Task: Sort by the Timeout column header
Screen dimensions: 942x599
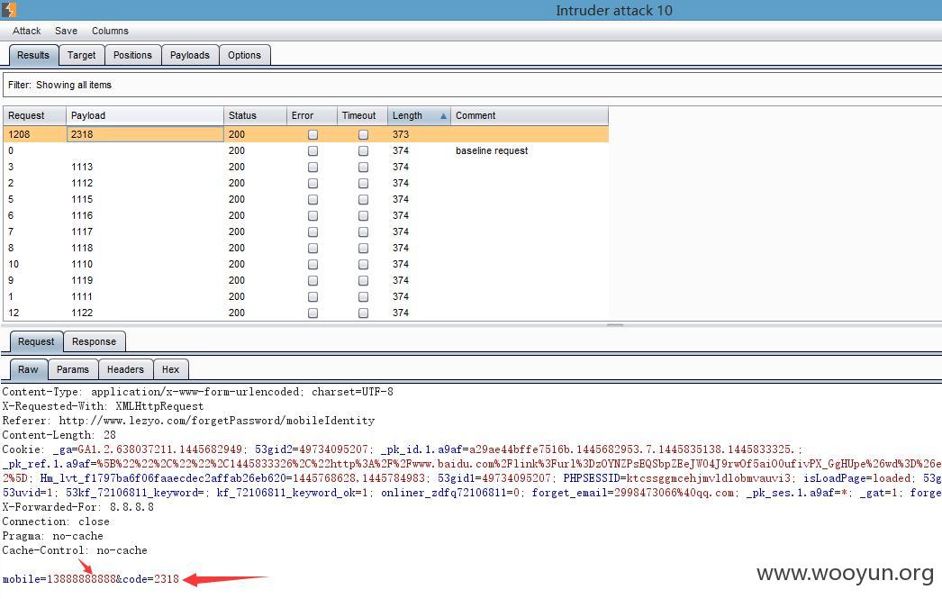Action: [362, 115]
